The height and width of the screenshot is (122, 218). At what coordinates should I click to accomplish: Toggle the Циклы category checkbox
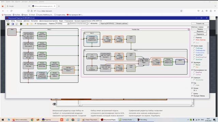coord(192,94)
